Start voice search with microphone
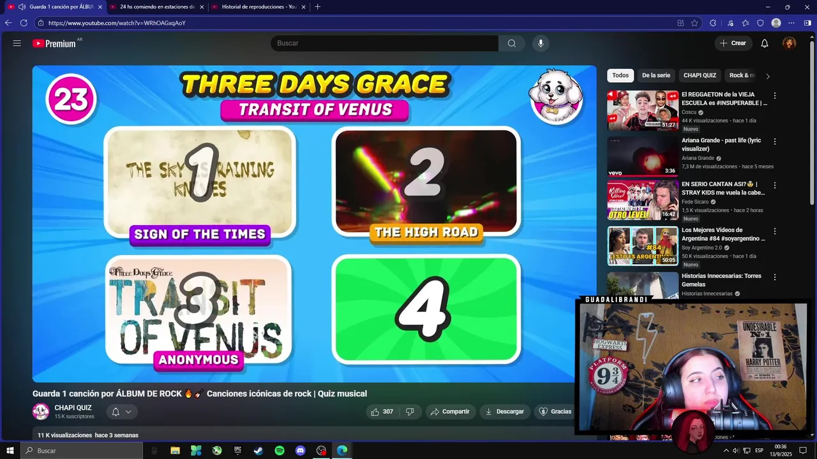817x459 pixels. tap(541, 43)
